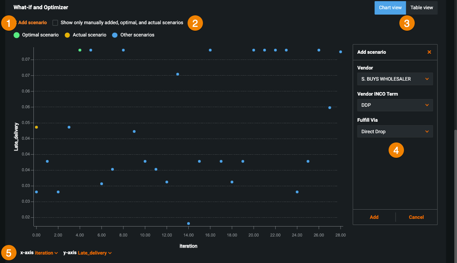The width and height of the screenshot is (457, 263).
Task: Change the y-axis Late_delivery selector
Action: point(95,253)
